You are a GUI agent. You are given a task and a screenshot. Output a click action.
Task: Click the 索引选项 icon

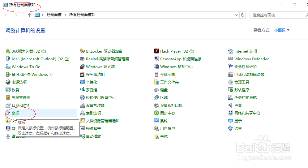(x=82, y=113)
